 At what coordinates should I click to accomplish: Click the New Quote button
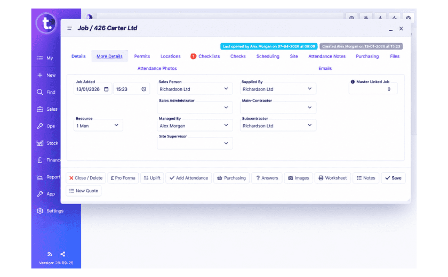(84, 191)
